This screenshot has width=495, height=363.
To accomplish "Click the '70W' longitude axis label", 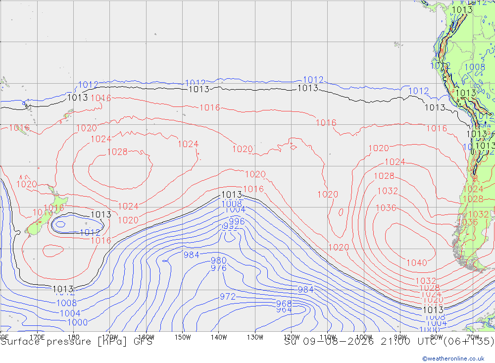I will coord(473,337).
